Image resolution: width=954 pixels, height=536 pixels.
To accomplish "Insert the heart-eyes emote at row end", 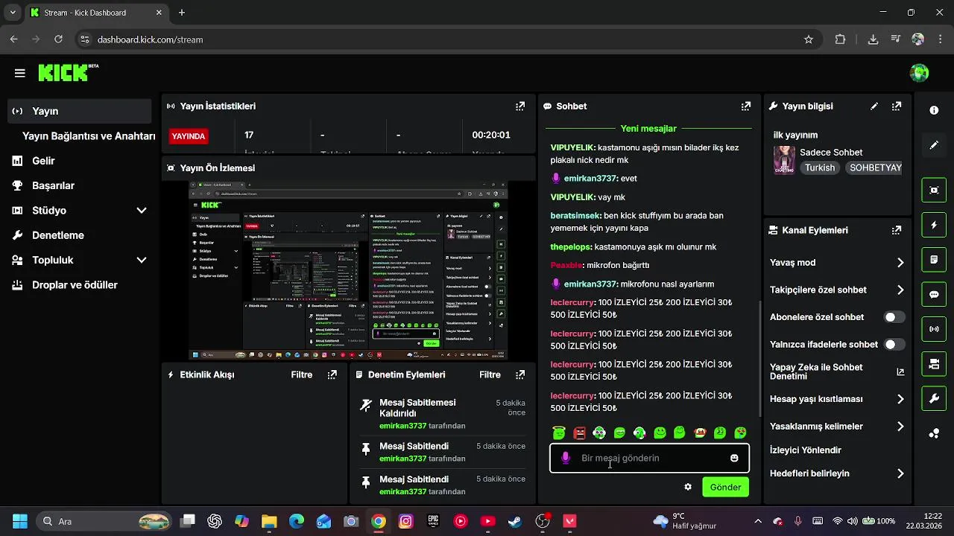I will tap(740, 433).
